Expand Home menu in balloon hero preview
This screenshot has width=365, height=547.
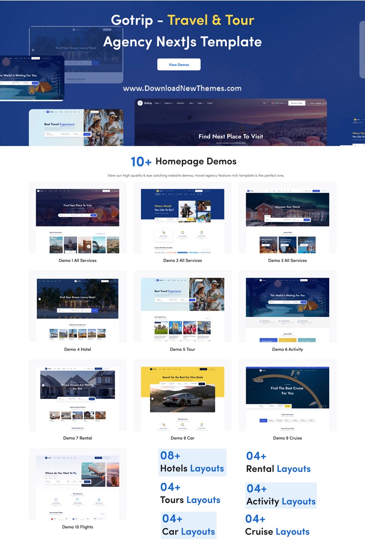pos(157,103)
